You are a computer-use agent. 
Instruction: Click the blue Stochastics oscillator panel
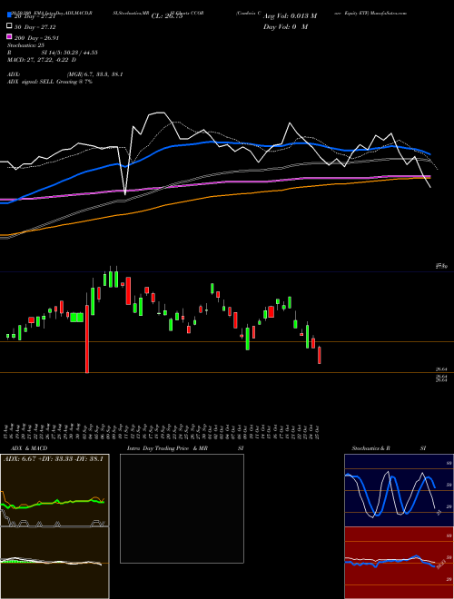pos(399,490)
